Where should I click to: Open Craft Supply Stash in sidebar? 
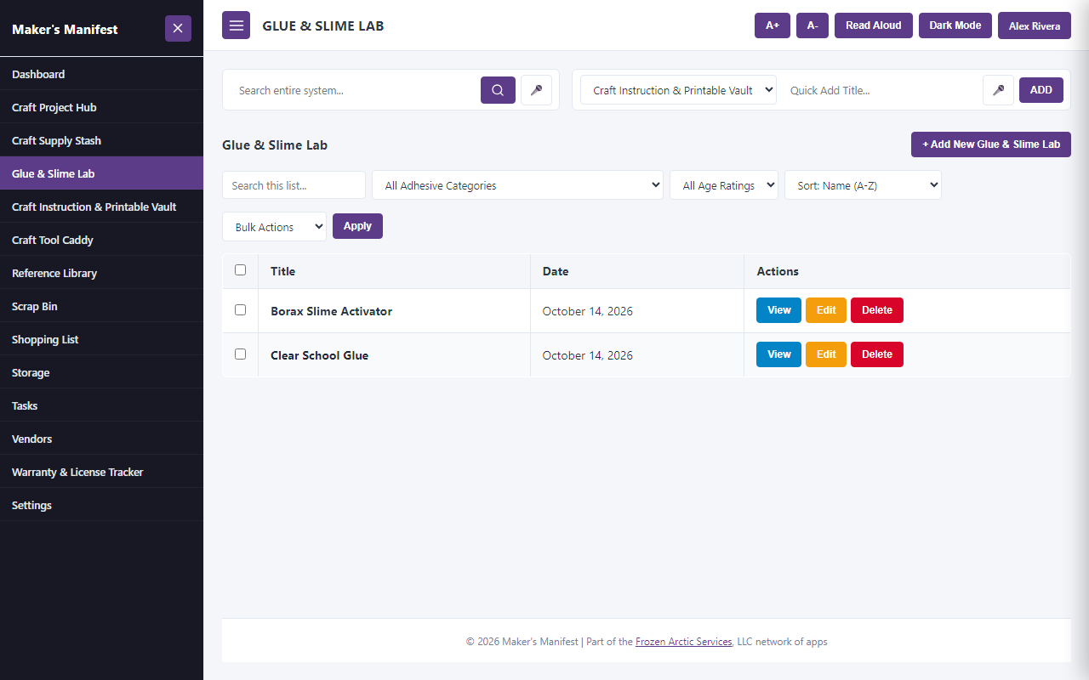pos(101,140)
